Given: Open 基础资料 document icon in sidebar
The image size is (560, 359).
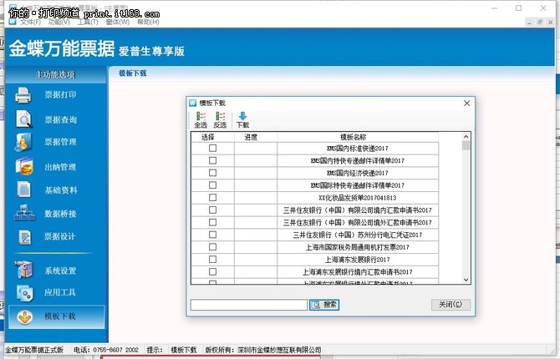Looking at the screenshot, I should (x=24, y=190).
